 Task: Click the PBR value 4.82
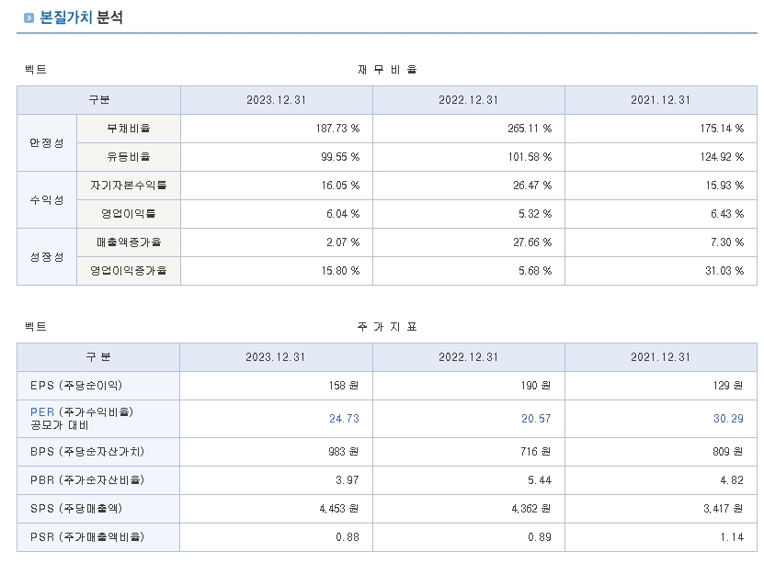pos(732,480)
